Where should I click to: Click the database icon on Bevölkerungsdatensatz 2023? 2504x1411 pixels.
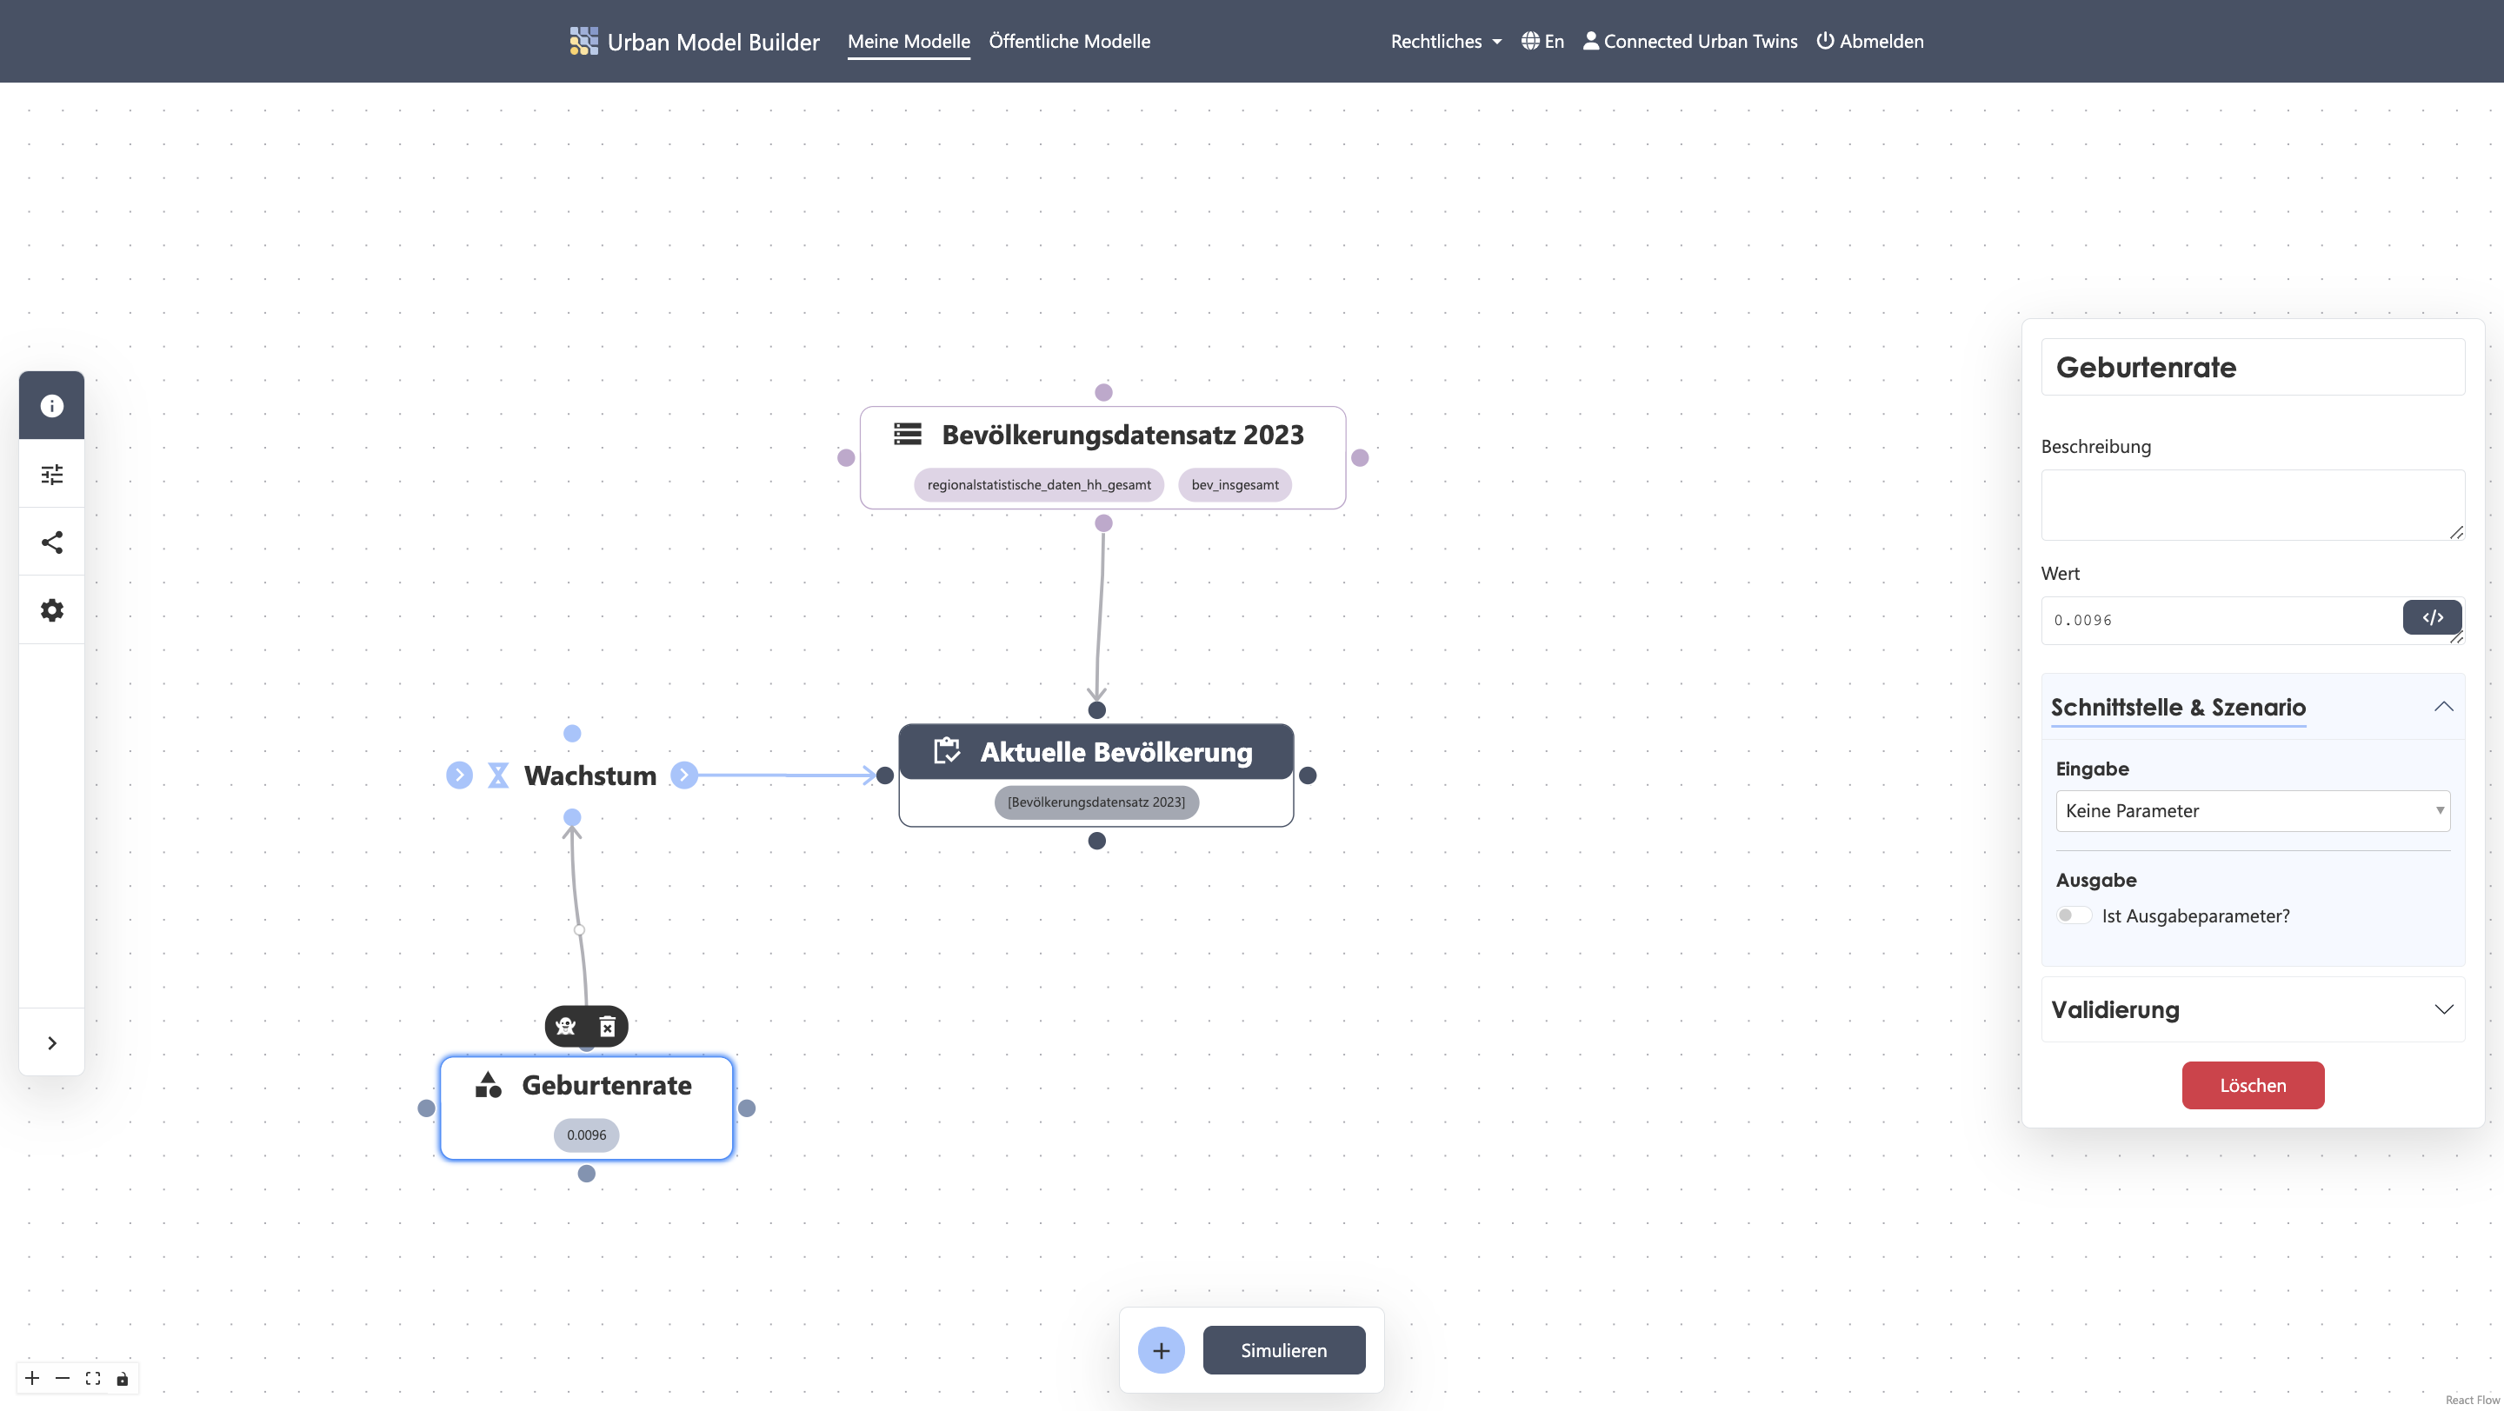[x=908, y=434]
